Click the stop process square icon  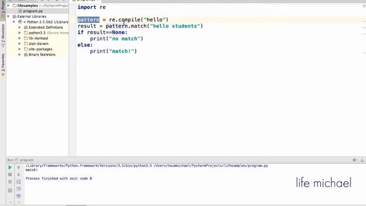[x=10, y=175]
